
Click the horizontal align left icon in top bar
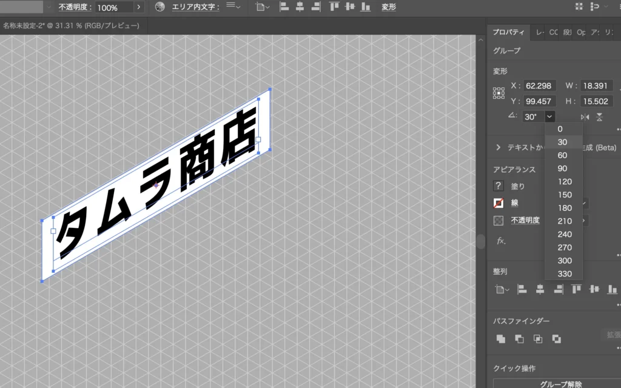284,7
